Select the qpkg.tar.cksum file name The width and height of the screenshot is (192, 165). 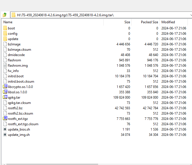tap(19, 103)
